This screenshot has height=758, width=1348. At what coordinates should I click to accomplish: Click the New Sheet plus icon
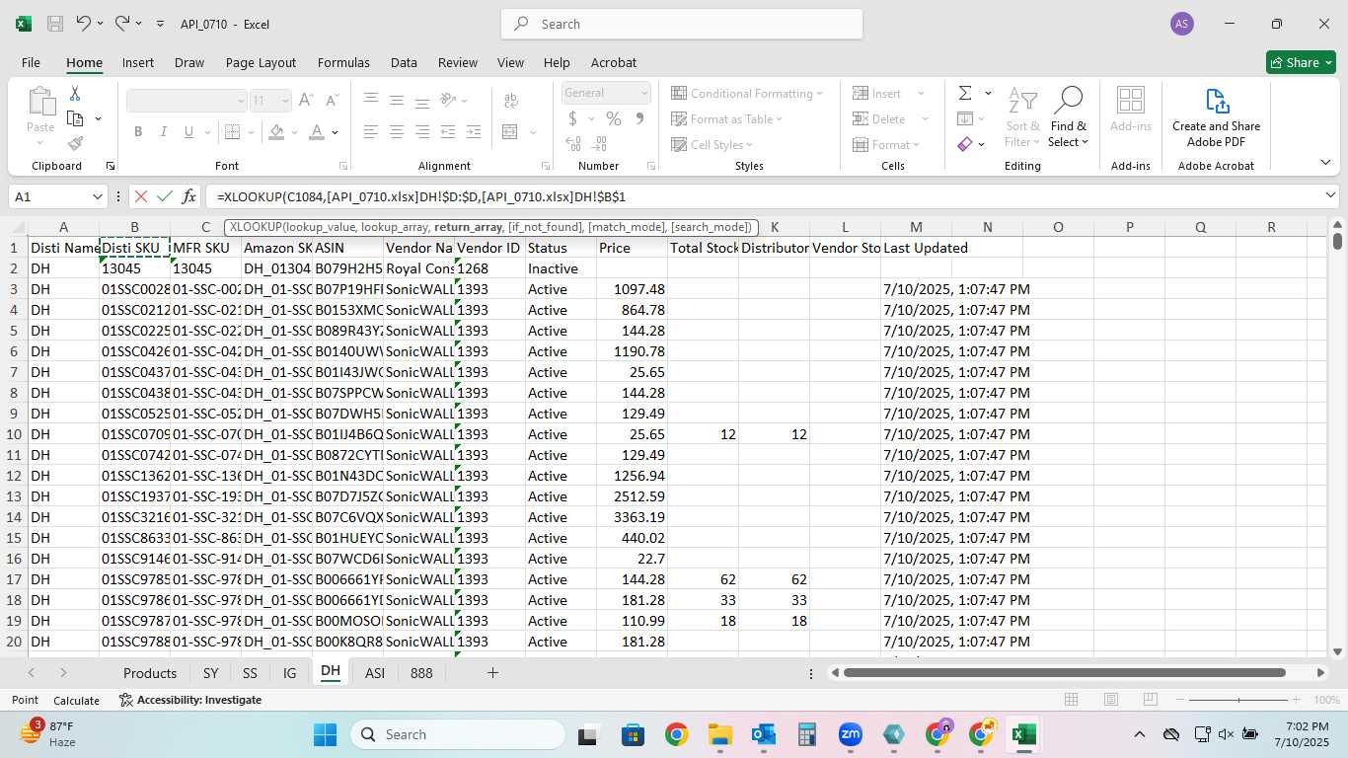pyautogui.click(x=492, y=672)
